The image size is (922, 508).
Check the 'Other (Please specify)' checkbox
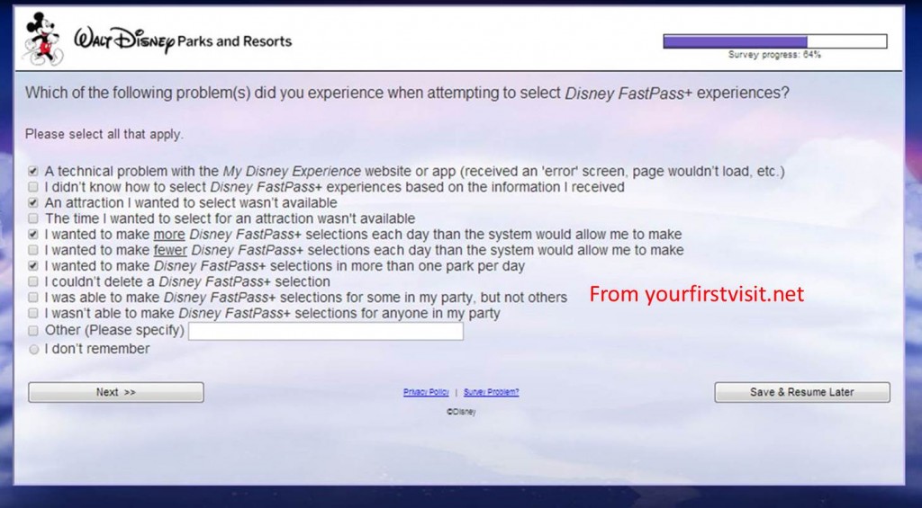(x=33, y=331)
